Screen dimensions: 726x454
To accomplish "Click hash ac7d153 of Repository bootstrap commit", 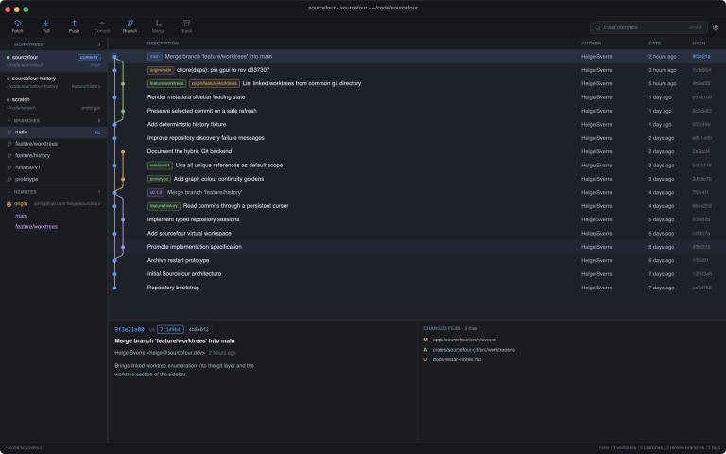I will [x=701, y=288].
